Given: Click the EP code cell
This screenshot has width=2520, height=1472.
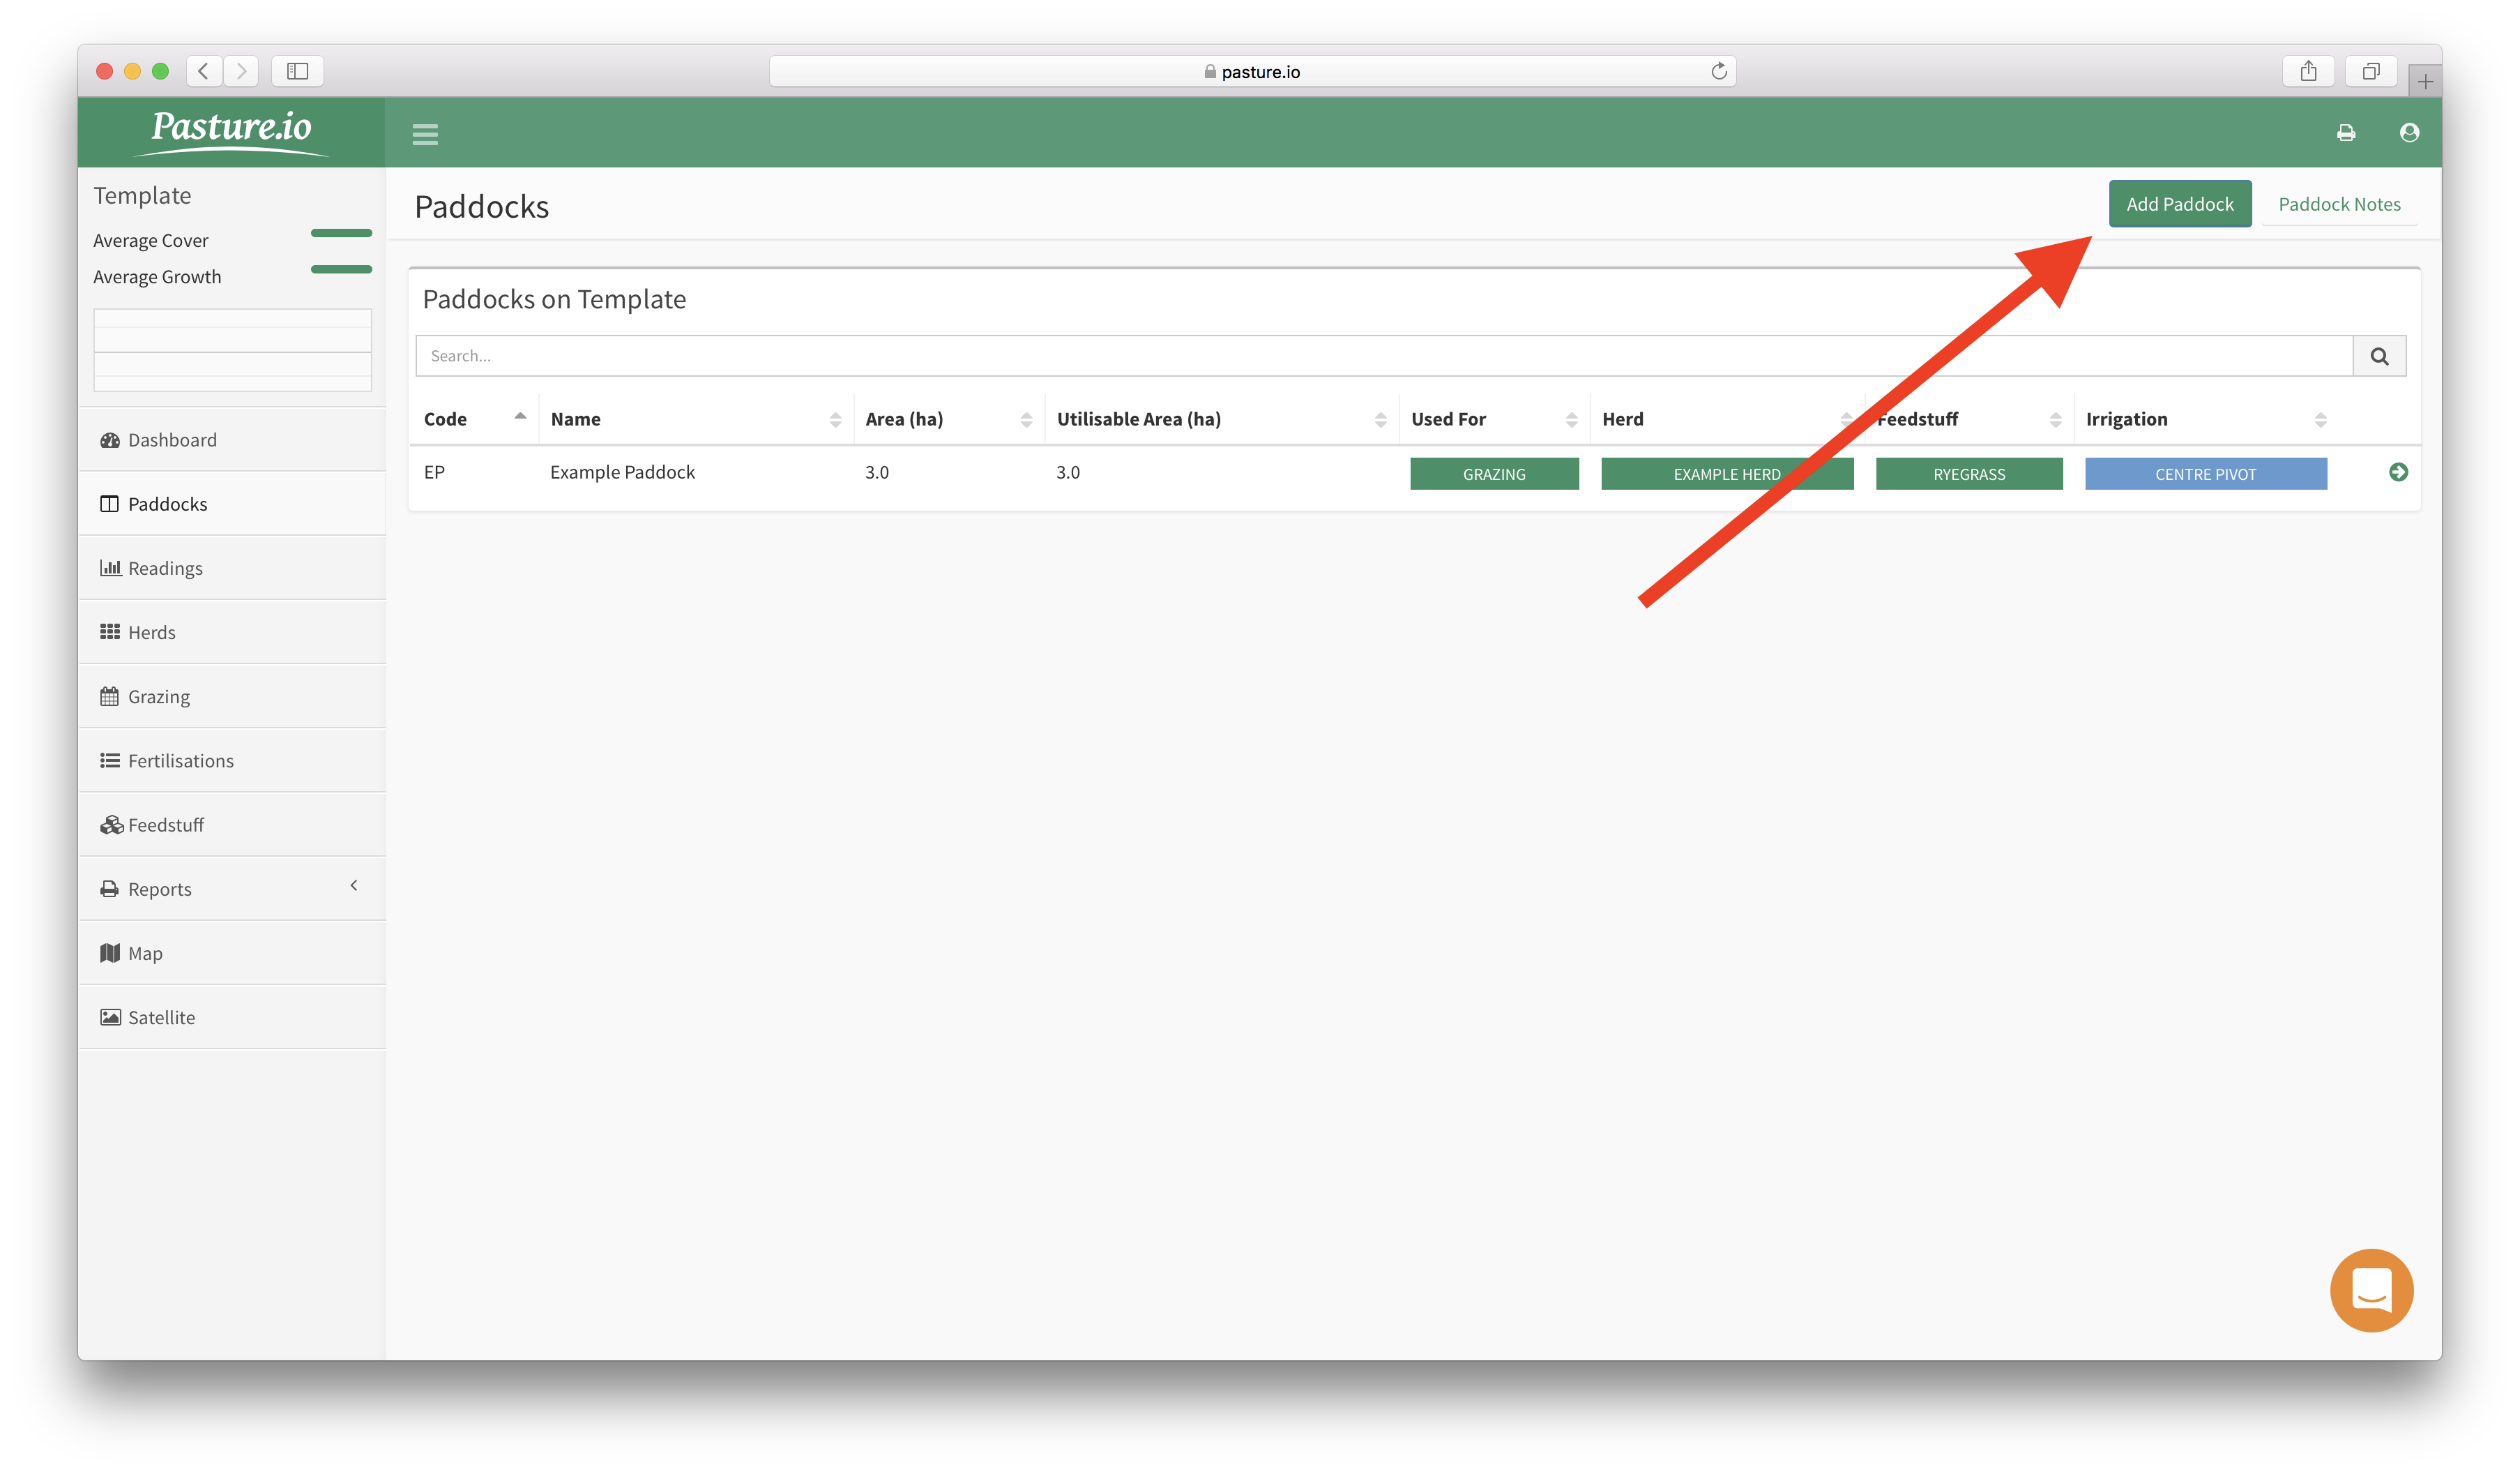Looking at the screenshot, I should click(x=434, y=472).
